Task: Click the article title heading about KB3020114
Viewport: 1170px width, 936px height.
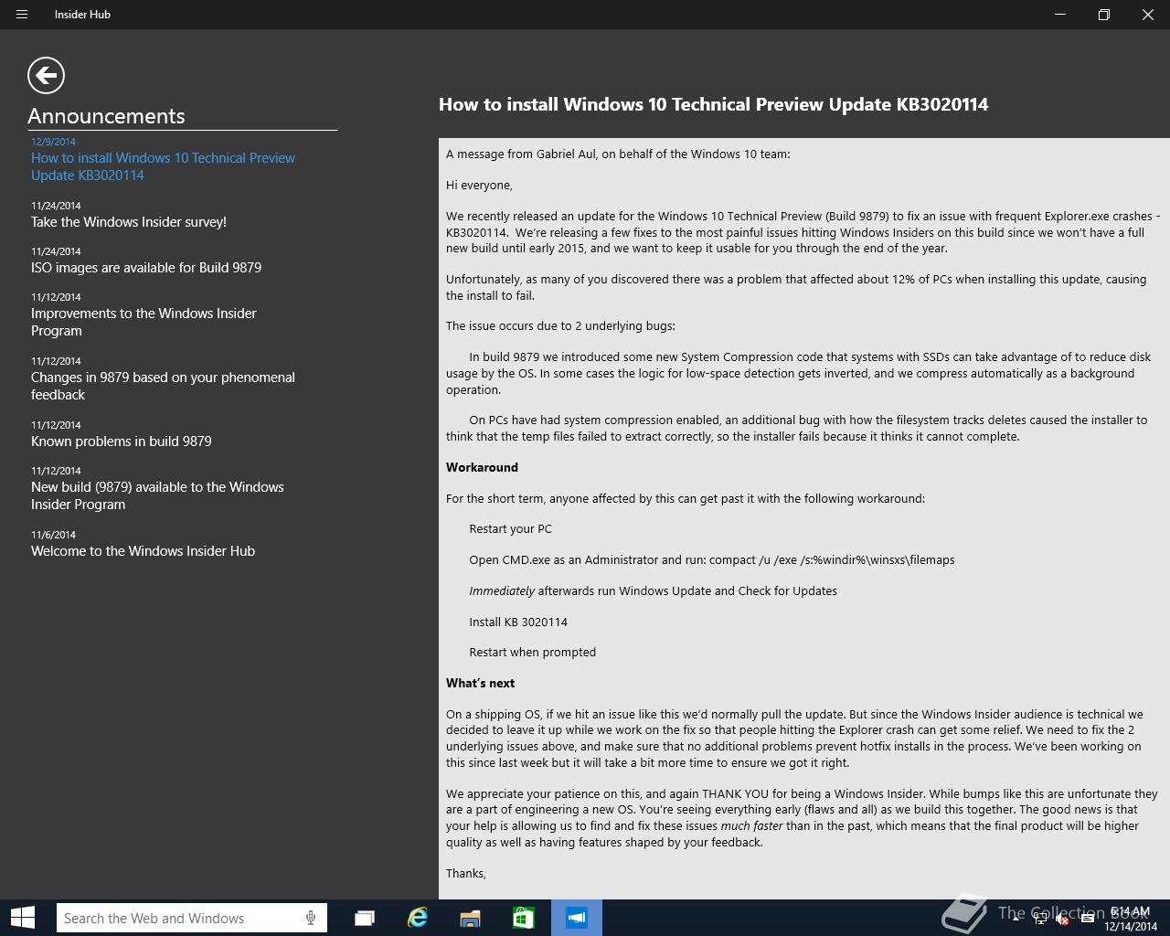Action: point(713,104)
